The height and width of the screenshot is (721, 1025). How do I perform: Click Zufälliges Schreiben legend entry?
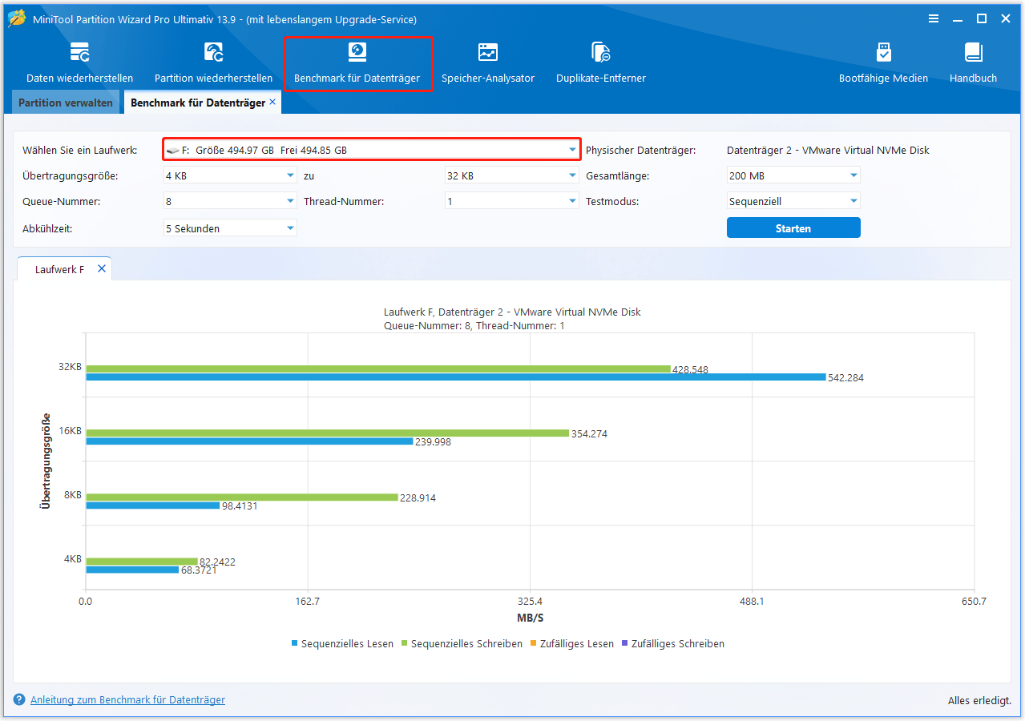point(672,643)
